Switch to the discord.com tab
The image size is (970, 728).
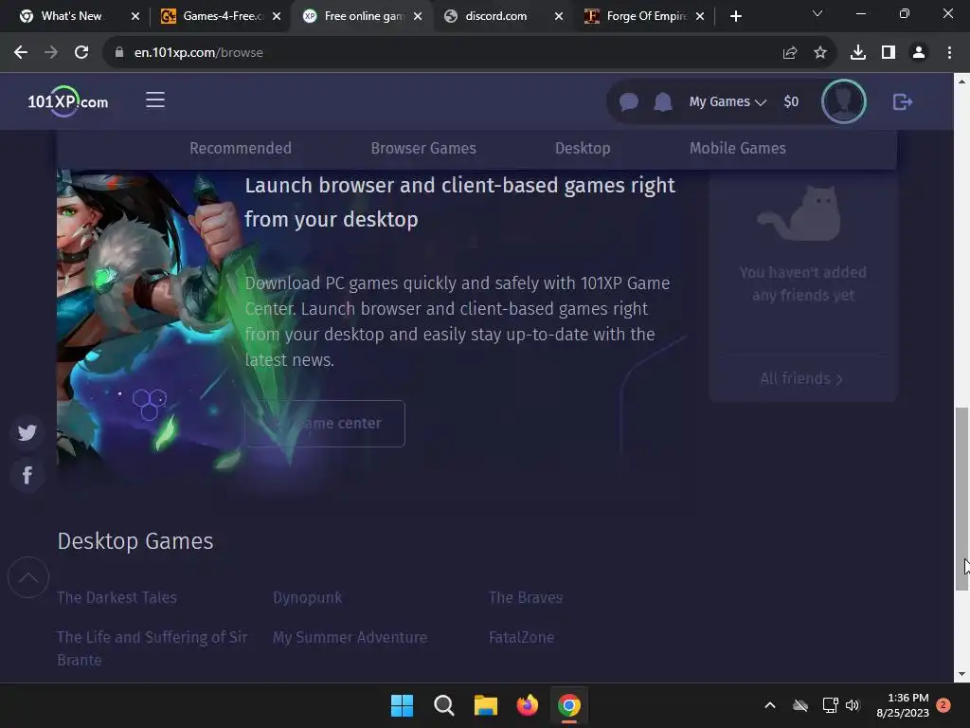pos(496,16)
